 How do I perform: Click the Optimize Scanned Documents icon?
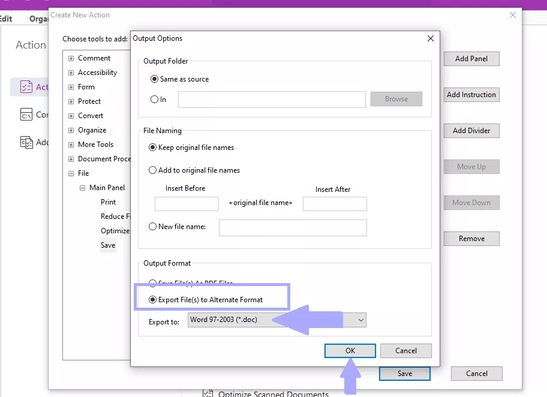pos(208,393)
